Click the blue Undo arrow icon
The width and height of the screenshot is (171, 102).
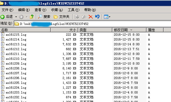point(97,17)
